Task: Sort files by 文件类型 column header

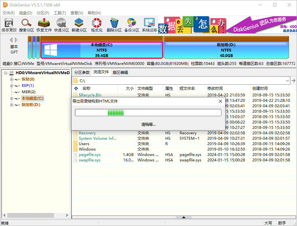Action: pos(145,88)
